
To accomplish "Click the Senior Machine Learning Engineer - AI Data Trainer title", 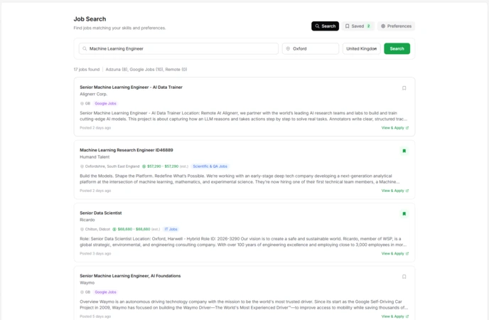I will coord(131,87).
